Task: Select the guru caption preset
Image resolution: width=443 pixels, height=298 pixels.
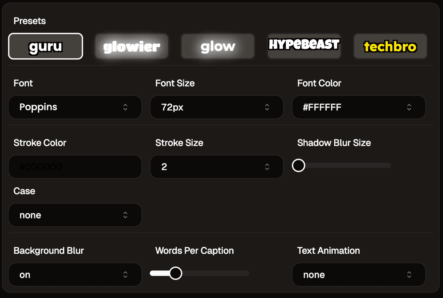Action: [x=46, y=46]
